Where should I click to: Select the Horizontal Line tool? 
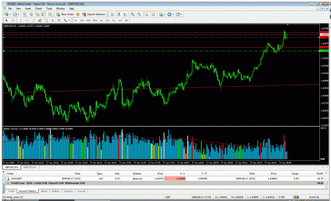27,21
